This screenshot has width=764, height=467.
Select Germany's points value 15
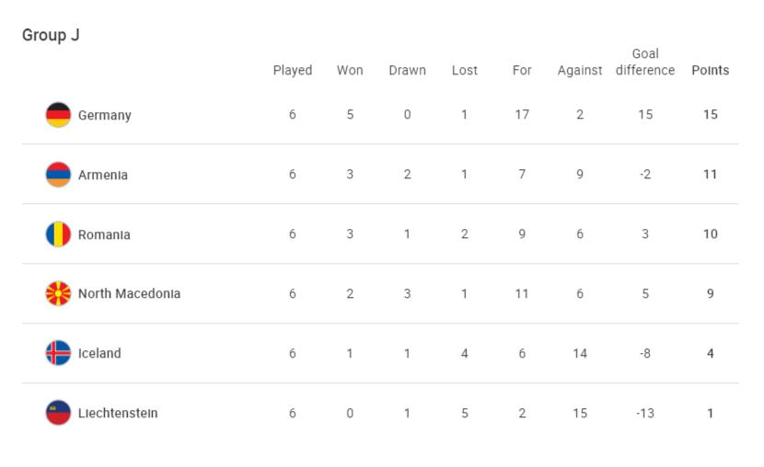(711, 115)
